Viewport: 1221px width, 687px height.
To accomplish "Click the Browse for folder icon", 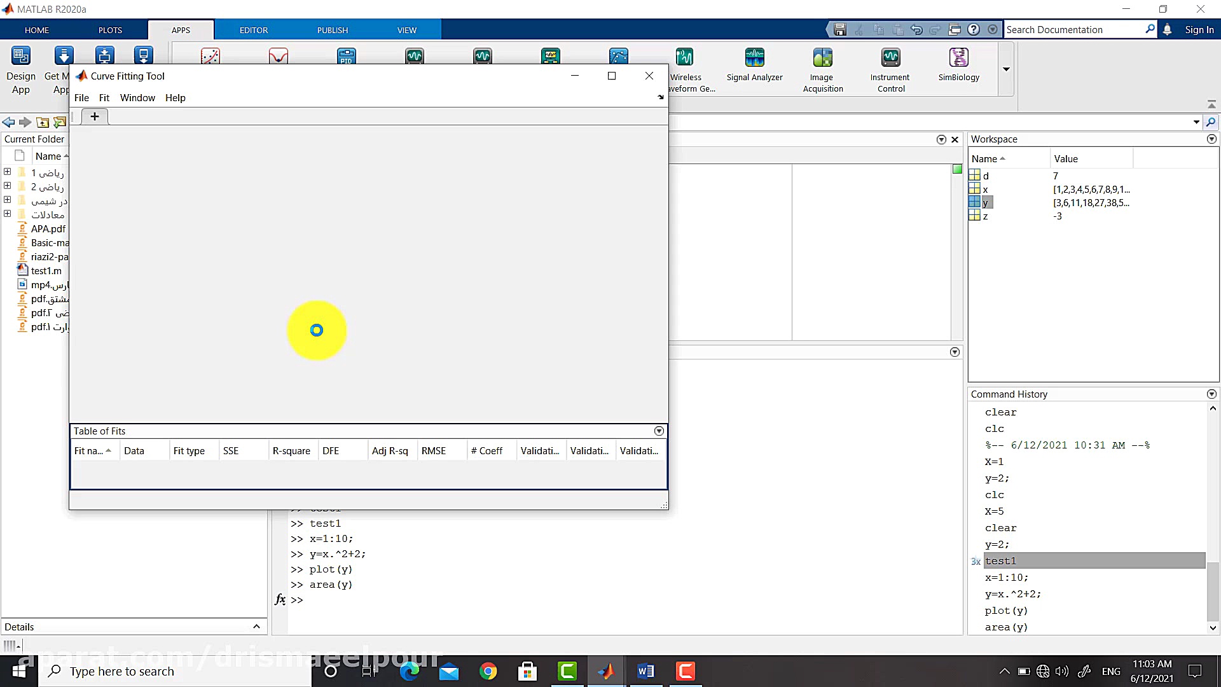I will 60,122.
